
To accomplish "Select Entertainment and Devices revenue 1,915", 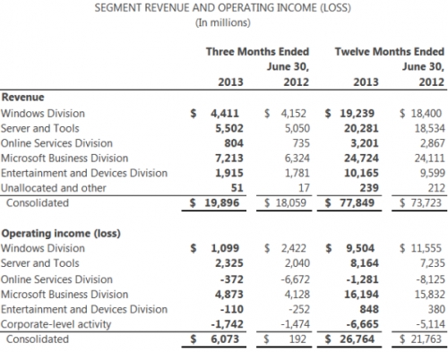I will (229, 173).
